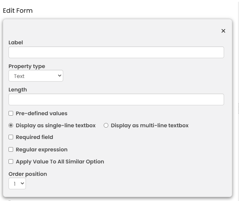Check Apply Value To All Similar Option box
239x201 pixels.
click(11, 162)
